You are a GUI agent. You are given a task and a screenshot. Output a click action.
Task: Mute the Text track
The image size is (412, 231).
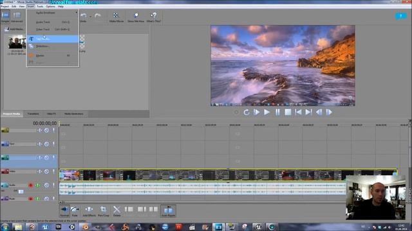coord(46,144)
